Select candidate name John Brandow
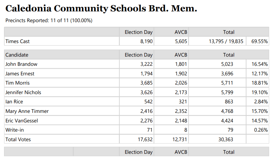Image resolution: width=279 pixels, height=167 pixels. (x=21, y=64)
